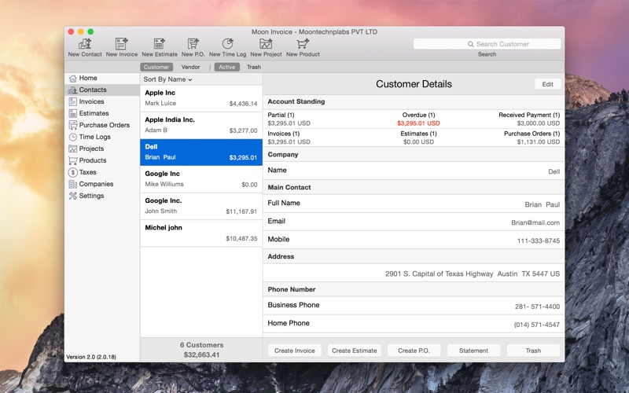This screenshot has width=629, height=393.
Task: Show Trash contacts
Action: pos(253,67)
